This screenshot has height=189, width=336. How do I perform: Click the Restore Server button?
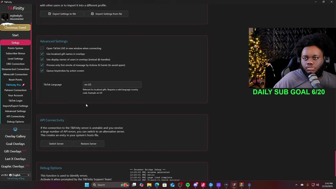[88, 144]
